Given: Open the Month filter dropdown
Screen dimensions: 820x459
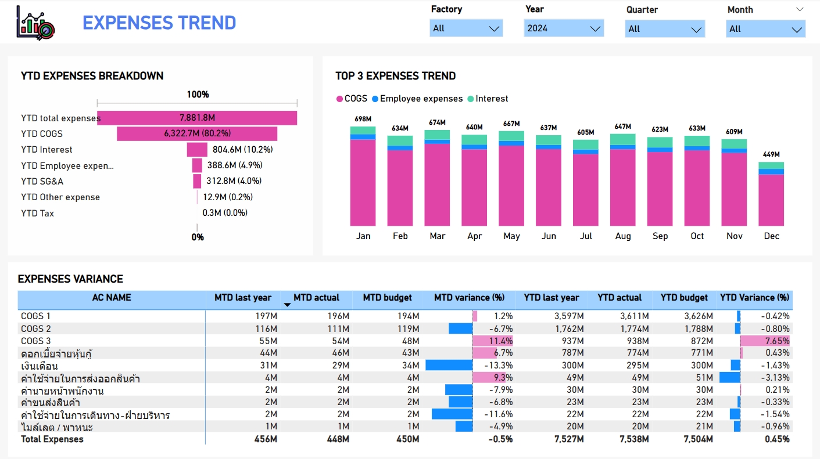Looking at the screenshot, I should tap(765, 28).
